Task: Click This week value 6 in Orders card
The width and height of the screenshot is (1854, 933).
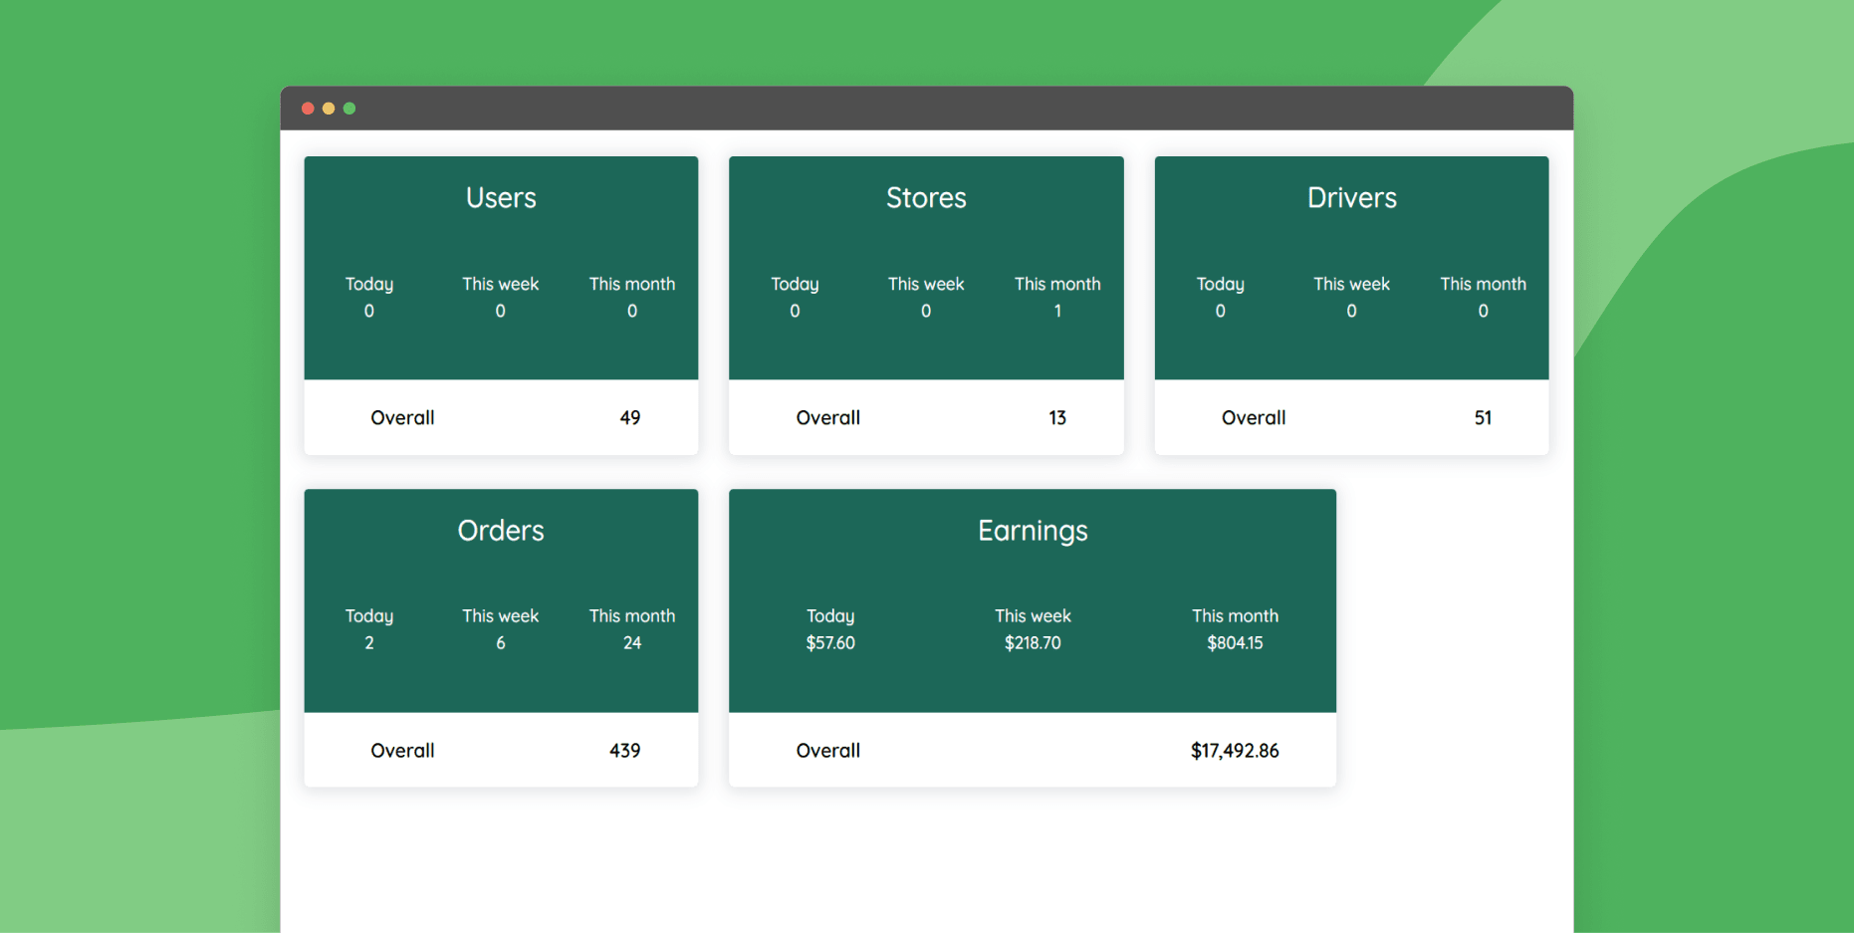Action: click(x=501, y=643)
